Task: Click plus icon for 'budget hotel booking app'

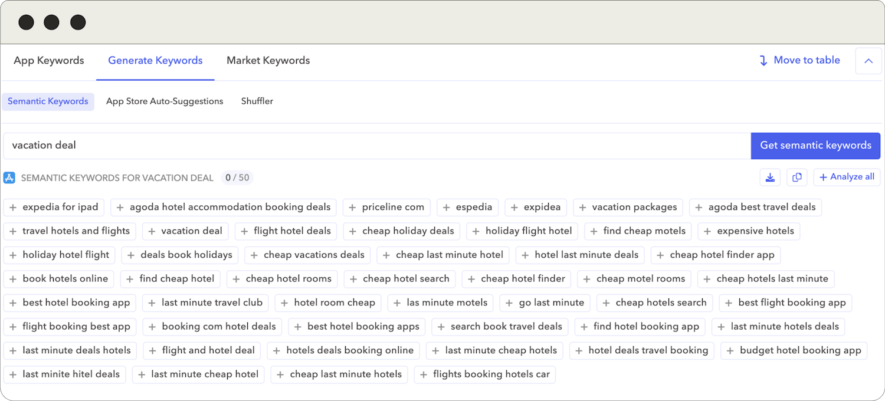Action: point(730,351)
